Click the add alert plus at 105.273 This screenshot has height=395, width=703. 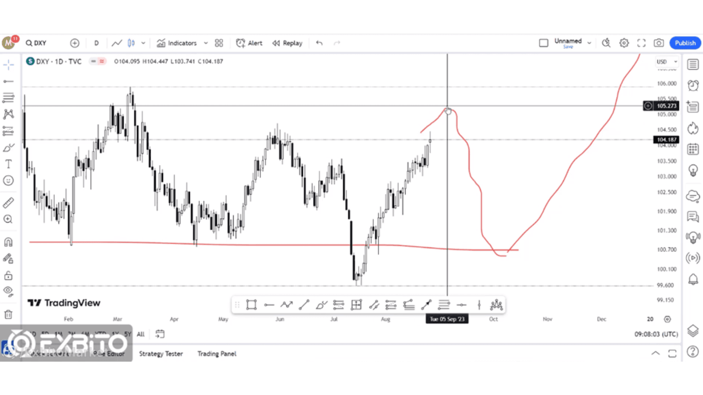tap(648, 106)
